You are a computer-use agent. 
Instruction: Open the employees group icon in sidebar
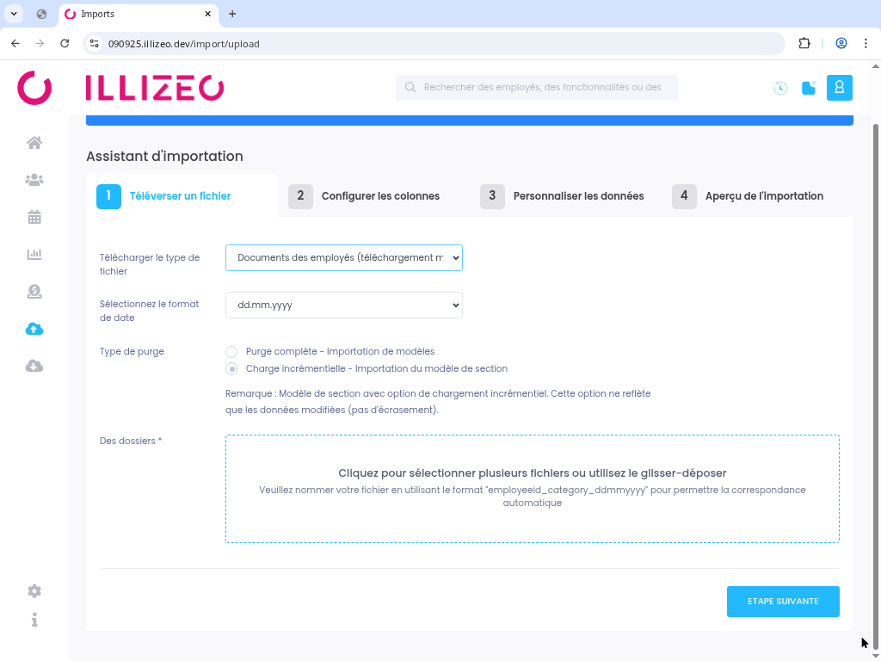34,180
